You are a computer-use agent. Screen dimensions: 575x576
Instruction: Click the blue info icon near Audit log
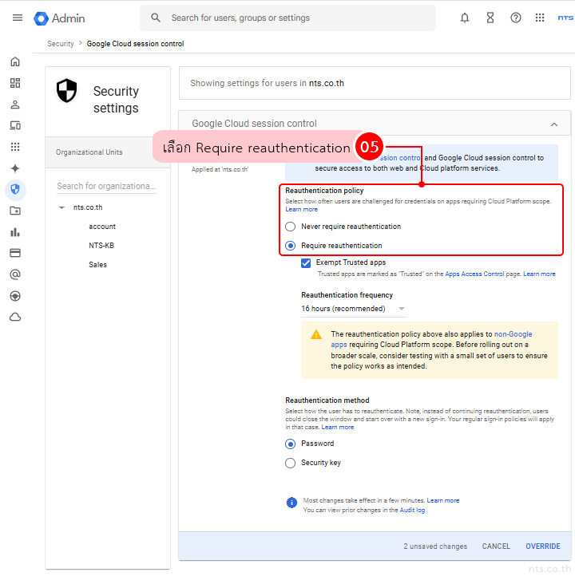point(291,502)
